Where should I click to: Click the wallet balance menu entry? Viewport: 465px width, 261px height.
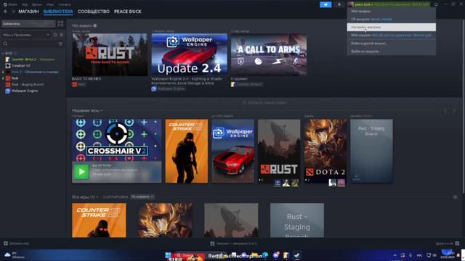[392, 36]
